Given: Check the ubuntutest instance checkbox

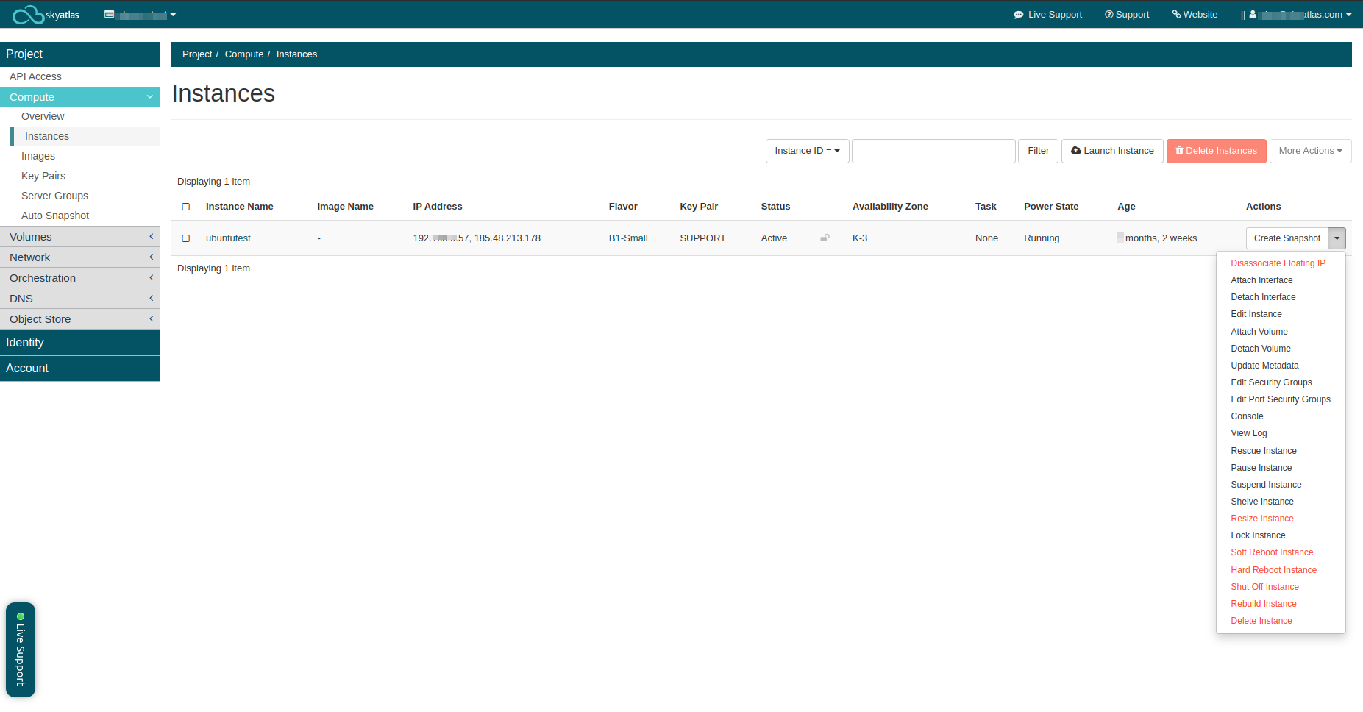Looking at the screenshot, I should [x=186, y=238].
